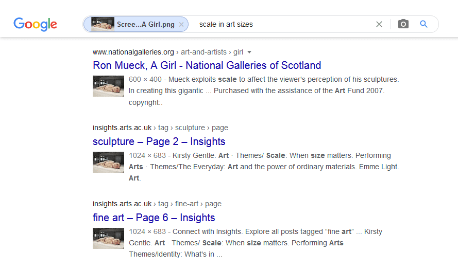
Task: Click thumbnail of Ron Mueck result
Action: pos(108,86)
